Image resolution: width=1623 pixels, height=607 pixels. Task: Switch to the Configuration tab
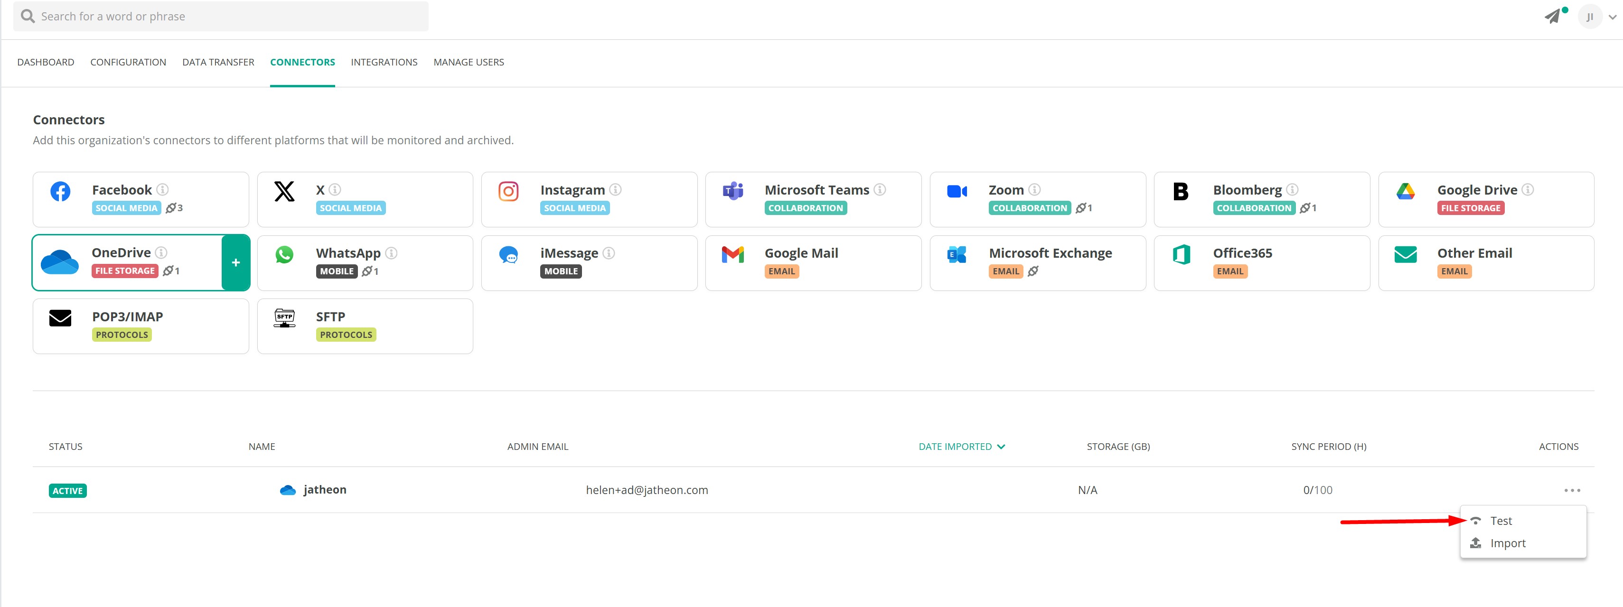(128, 62)
